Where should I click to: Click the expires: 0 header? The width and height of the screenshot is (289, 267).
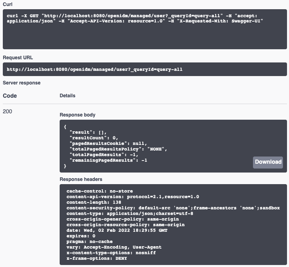click(x=81, y=236)
